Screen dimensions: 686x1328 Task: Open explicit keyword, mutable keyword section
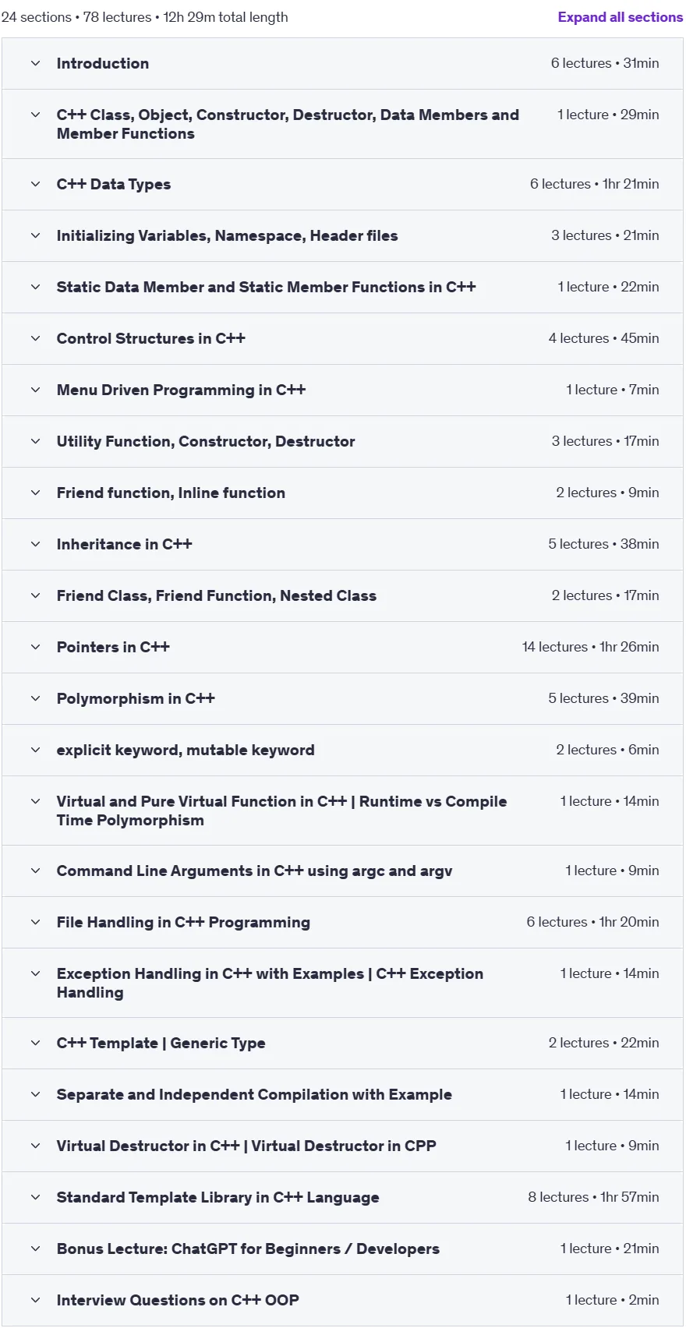tap(343, 750)
